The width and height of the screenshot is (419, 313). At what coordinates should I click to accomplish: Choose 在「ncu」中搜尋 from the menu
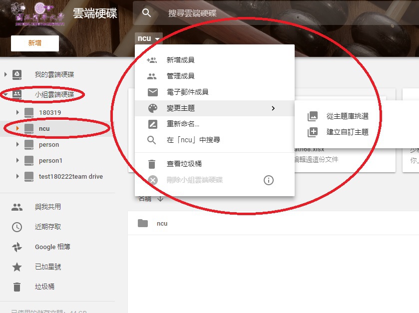[215, 140]
